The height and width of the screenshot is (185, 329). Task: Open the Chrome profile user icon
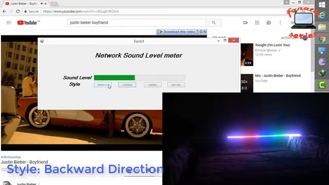(x=286, y=2)
